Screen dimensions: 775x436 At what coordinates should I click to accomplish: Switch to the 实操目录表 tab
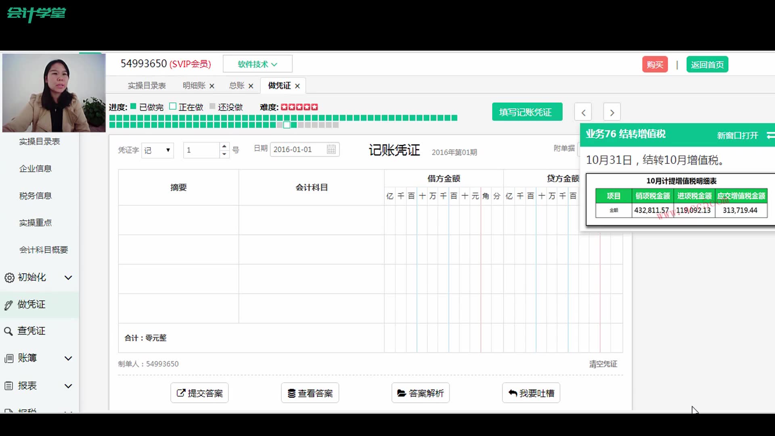click(x=147, y=86)
